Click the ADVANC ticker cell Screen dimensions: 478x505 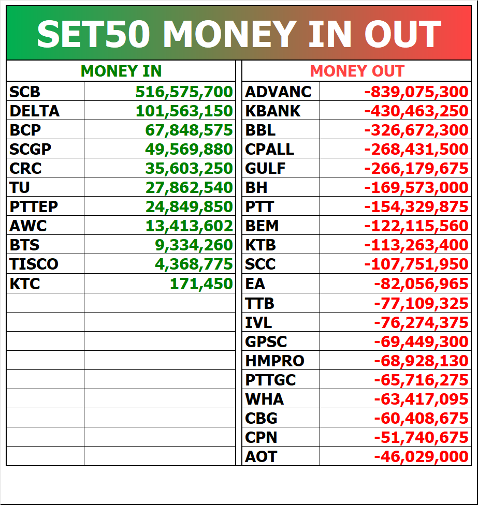(281, 92)
